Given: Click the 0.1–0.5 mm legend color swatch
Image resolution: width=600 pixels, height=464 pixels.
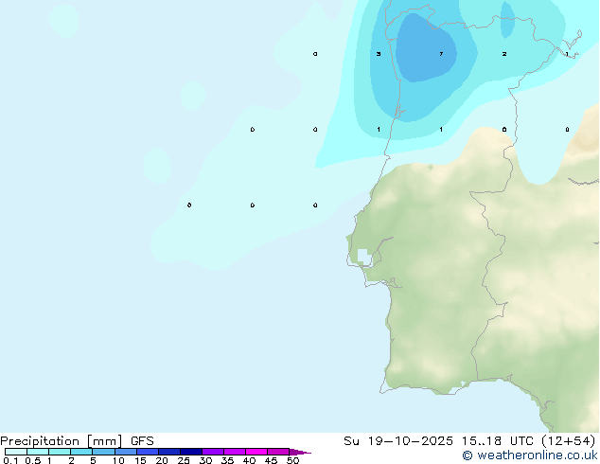Looking at the screenshot, I should click(x=16, y=452).
